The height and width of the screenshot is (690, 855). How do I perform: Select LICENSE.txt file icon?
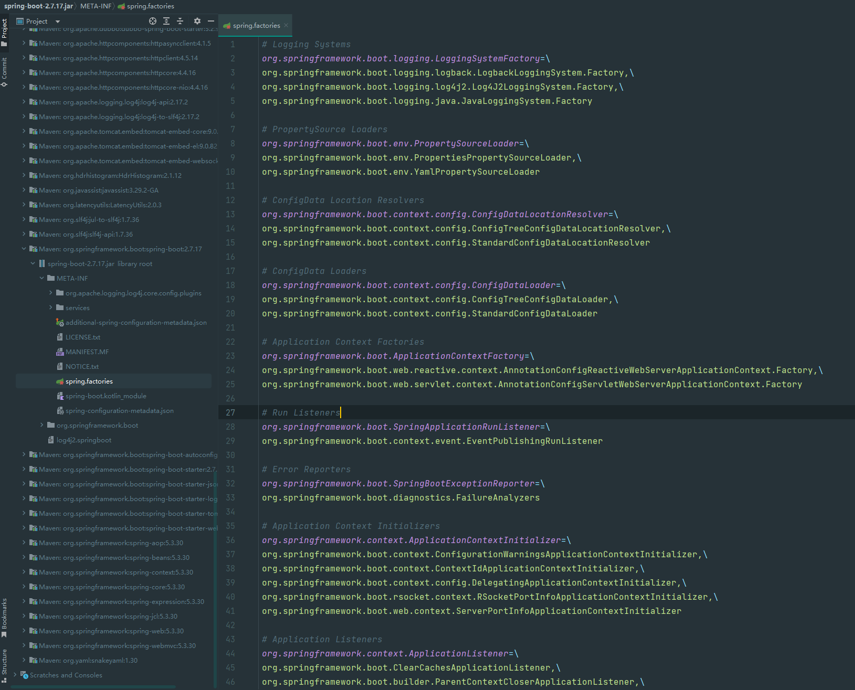(60, 337)
